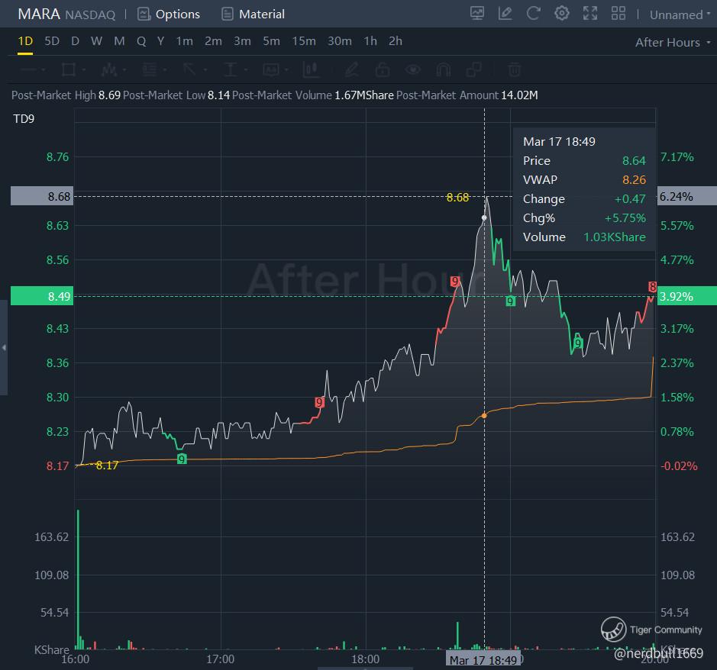Screen dimensions: 717x670
Task: Click the Material document icon
Action: click(x=228, y=14)
